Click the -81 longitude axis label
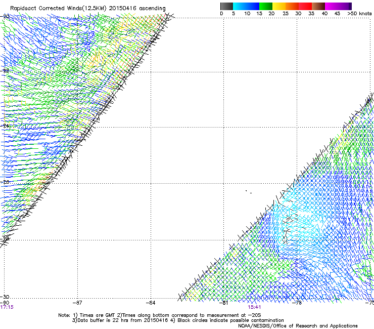 224,303
